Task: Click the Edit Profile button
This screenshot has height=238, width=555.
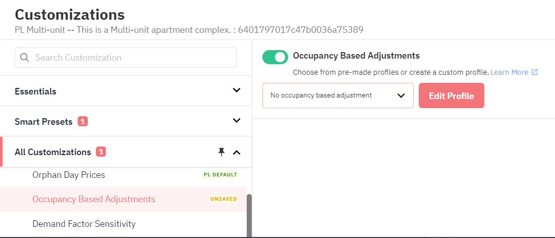Action: tap(451, 96)
